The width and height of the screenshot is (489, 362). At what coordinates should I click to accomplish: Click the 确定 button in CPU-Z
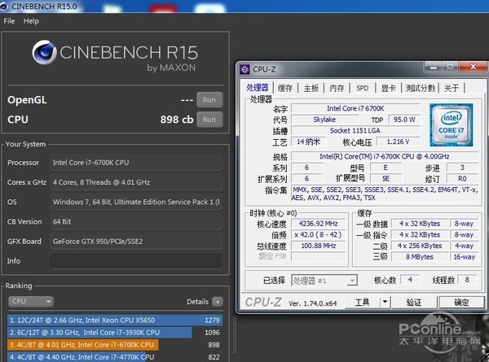point(461,303)
